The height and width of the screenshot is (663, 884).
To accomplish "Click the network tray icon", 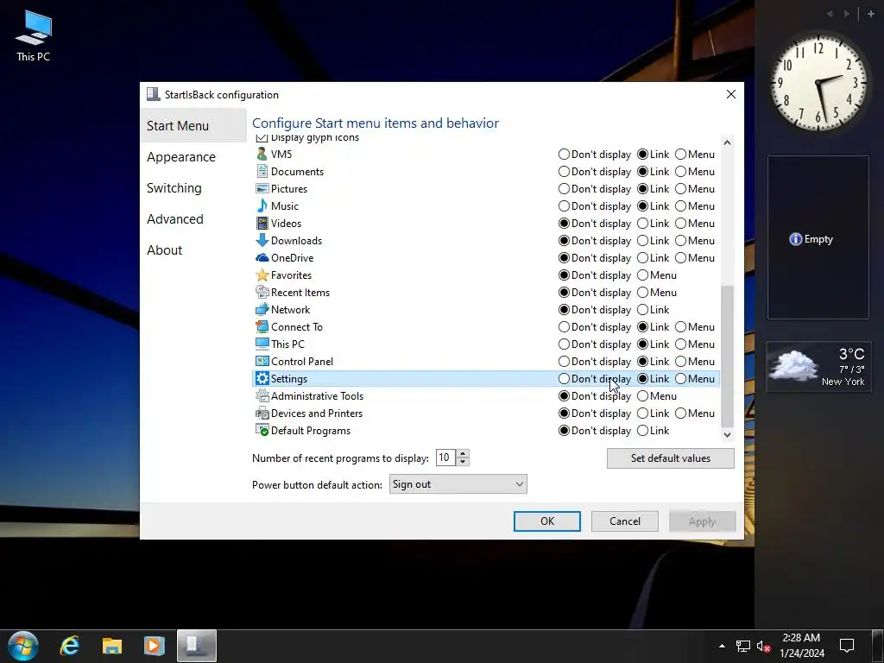I will [743, 646].
